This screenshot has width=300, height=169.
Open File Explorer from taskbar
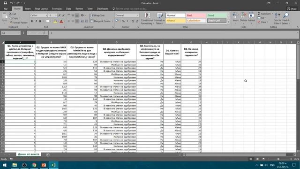click(15, 165)
